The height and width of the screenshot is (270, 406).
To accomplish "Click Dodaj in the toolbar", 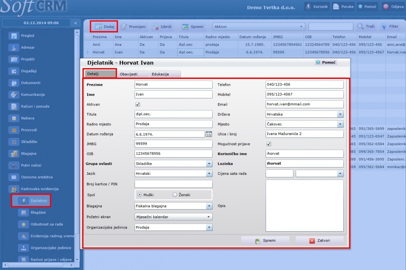I will (104, 27).
